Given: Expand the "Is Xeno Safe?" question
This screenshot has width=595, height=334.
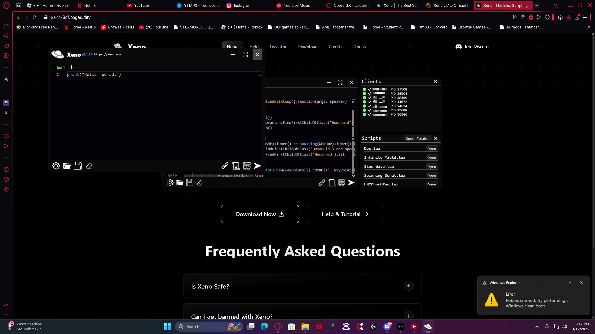Looking at the screenshot, I should click(409, 286).
